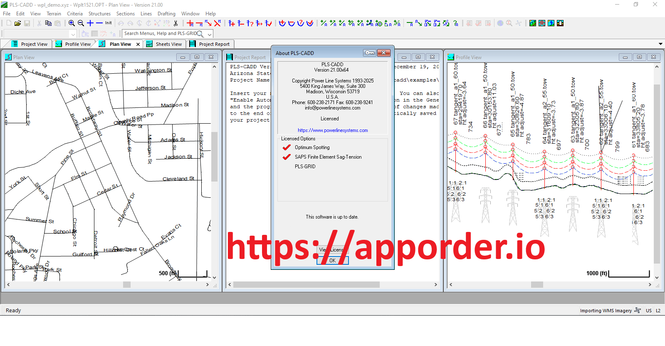Viewport: 665px width, 346px height.
Task: Click the Ready status bar text
Action: (13, 311)
